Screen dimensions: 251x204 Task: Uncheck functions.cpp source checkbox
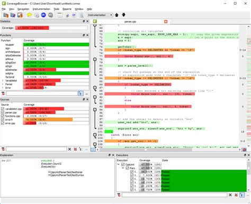click(x=3, y=116)
